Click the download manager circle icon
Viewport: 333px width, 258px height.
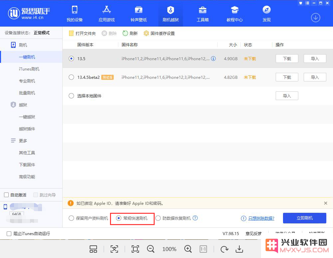coord(316,18)
